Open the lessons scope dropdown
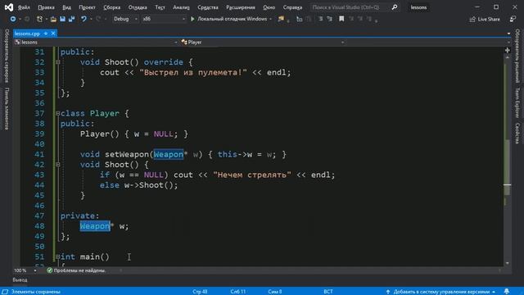 pyautogui.click(x=176, y=42)
